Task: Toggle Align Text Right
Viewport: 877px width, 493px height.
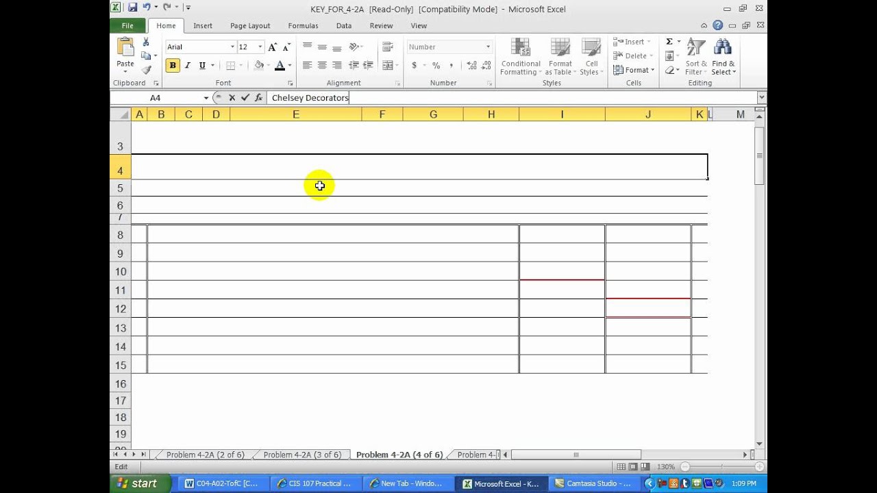Action: click(336, 66)
